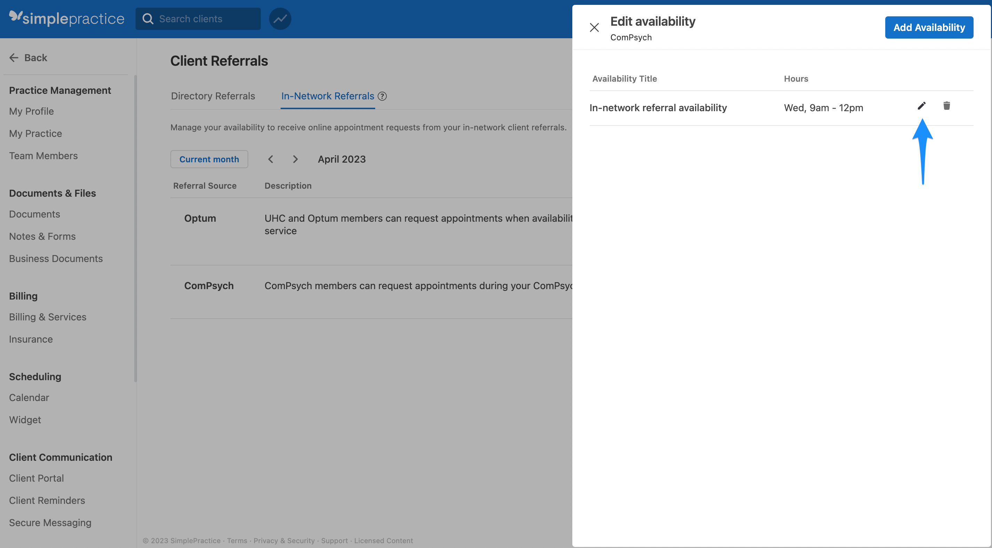The image size is (992, 548).
Task: Go Back using the arrow link
Action: (x=28, y=58)
